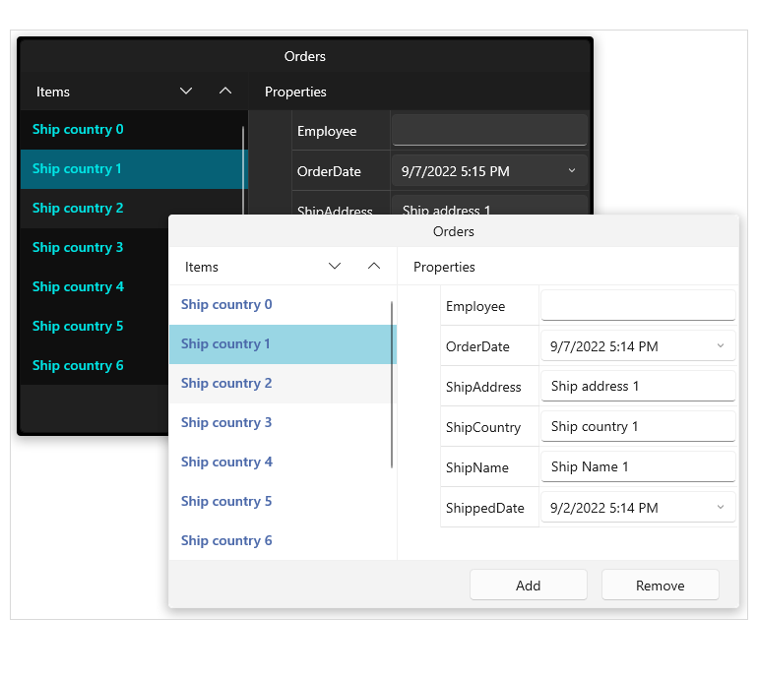Click ShipAddress field in light window
This screenshot has height=679, width=758.
(638, 386)
